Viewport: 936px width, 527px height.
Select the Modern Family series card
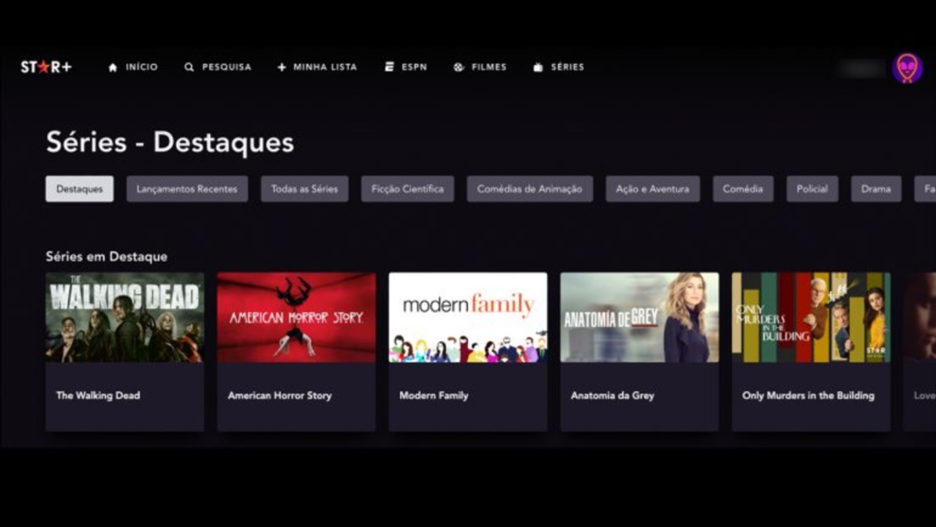(x=468, y=351)
